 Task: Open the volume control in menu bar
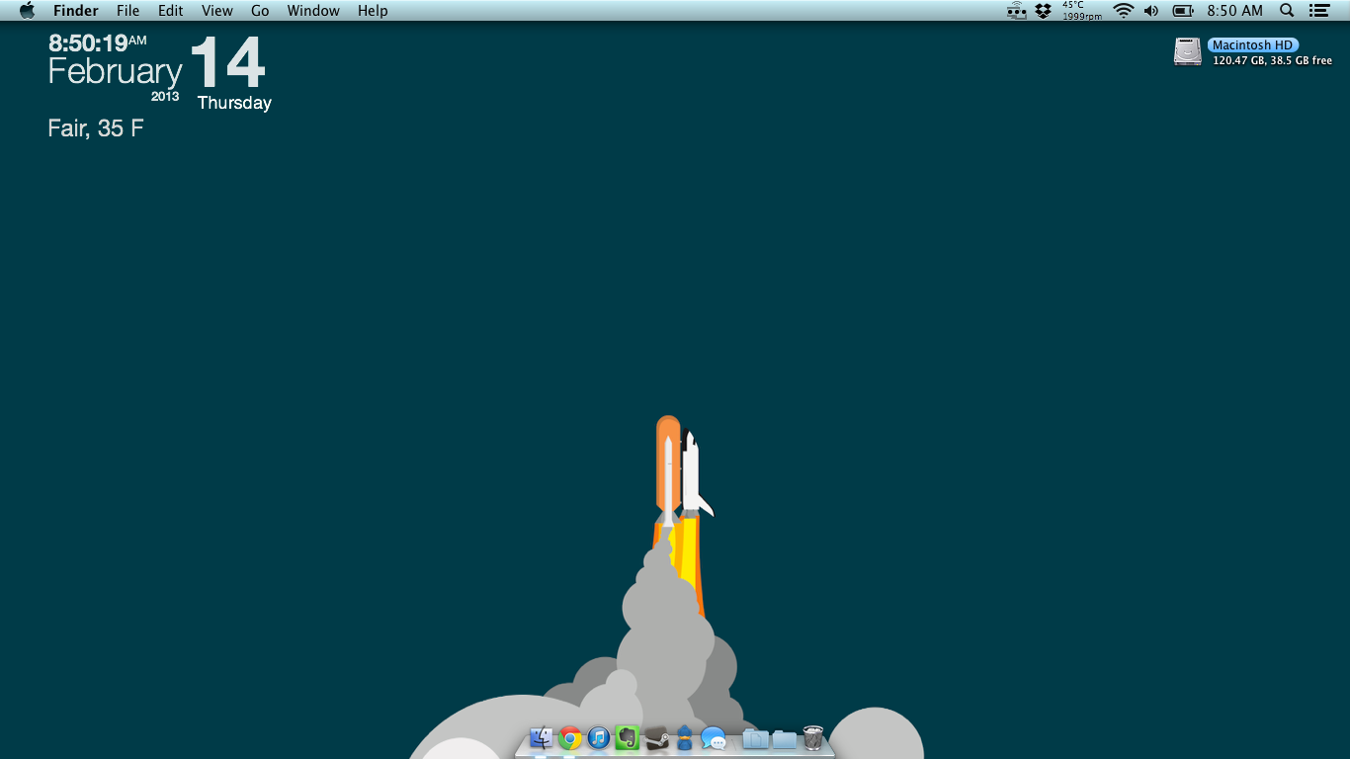click(1151, 11)
